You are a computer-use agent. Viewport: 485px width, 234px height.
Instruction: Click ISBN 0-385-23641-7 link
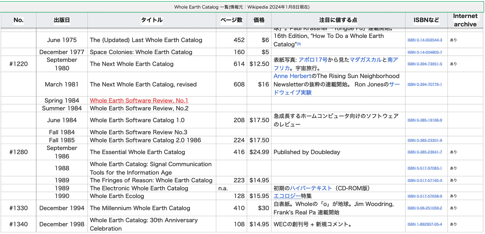[x=425, y=152]
